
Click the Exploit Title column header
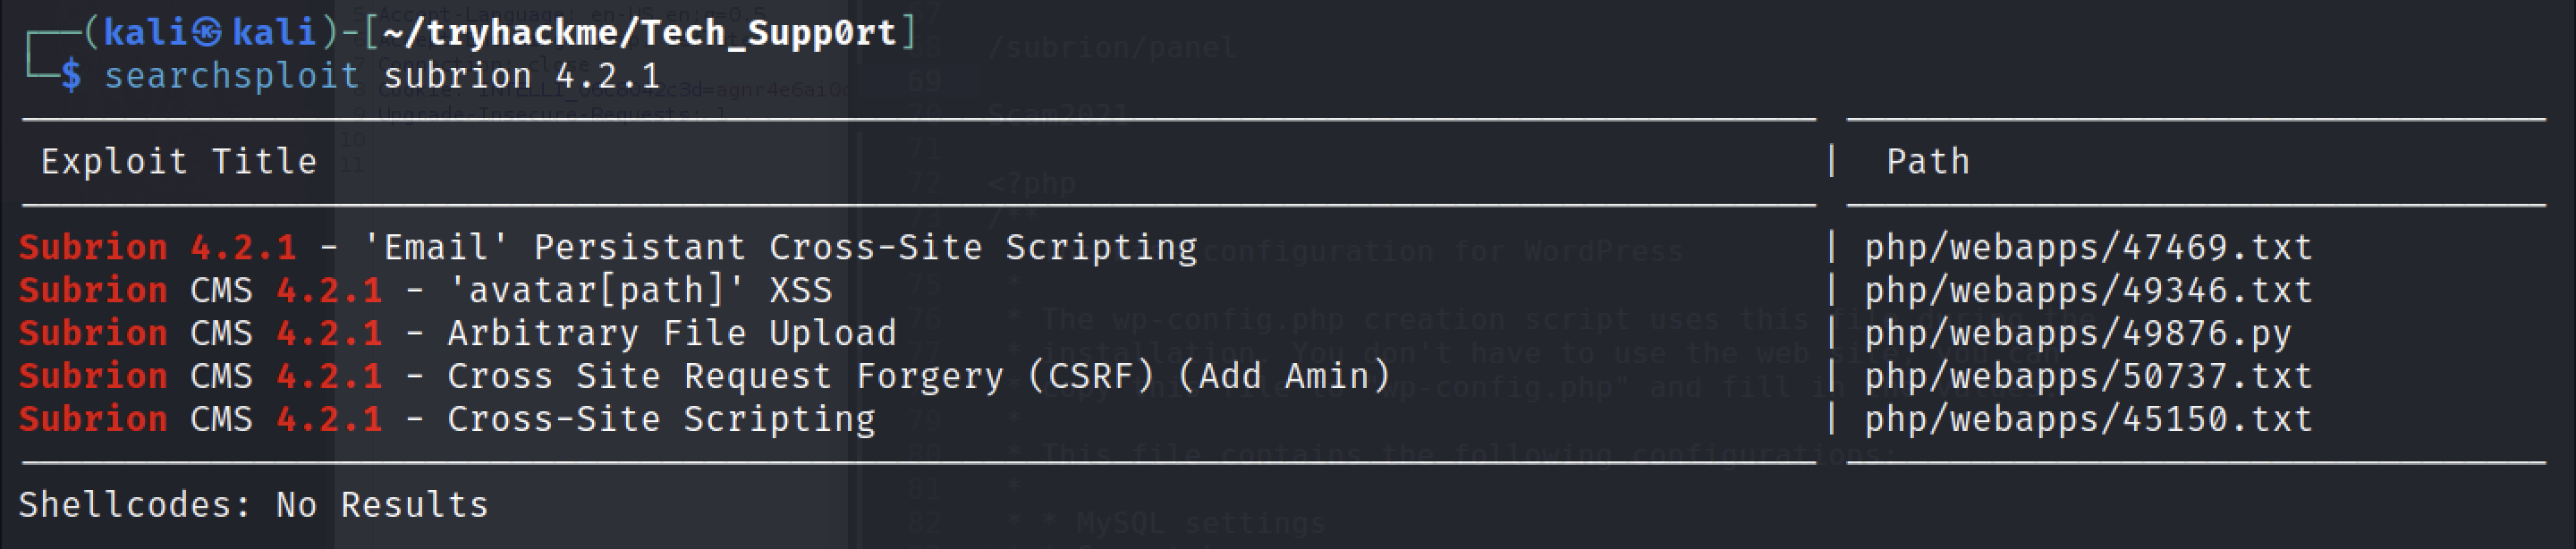[179, 161]
